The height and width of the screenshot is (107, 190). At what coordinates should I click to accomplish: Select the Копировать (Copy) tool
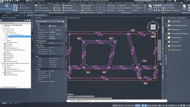click(x=112, y=8)
